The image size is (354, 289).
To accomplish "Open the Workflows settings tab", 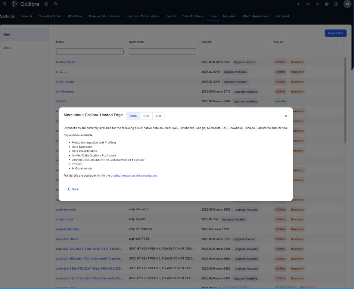I will [x=75, y=16].
